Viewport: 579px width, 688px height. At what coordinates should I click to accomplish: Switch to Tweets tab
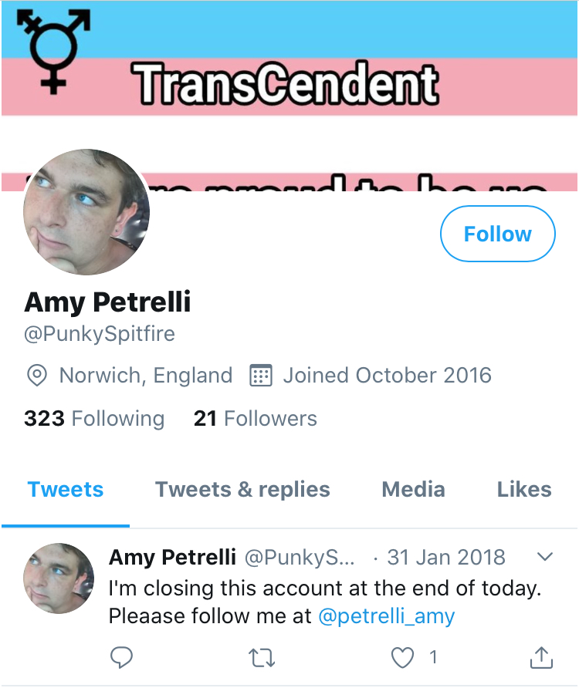point(66,489)
